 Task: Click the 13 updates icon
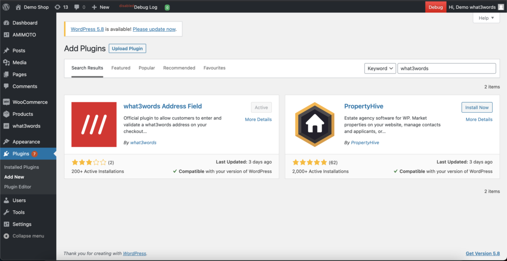point(58,7)
